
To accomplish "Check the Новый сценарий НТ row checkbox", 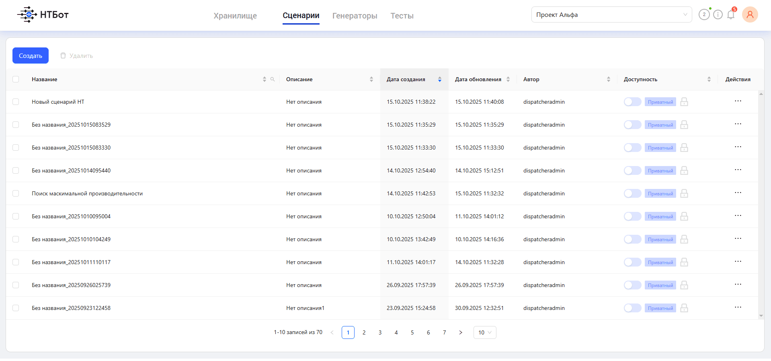I will [16, 102].
